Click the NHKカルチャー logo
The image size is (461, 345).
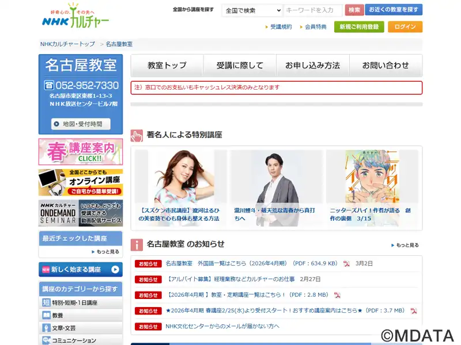pyautogui.click(x=75, y=16)
